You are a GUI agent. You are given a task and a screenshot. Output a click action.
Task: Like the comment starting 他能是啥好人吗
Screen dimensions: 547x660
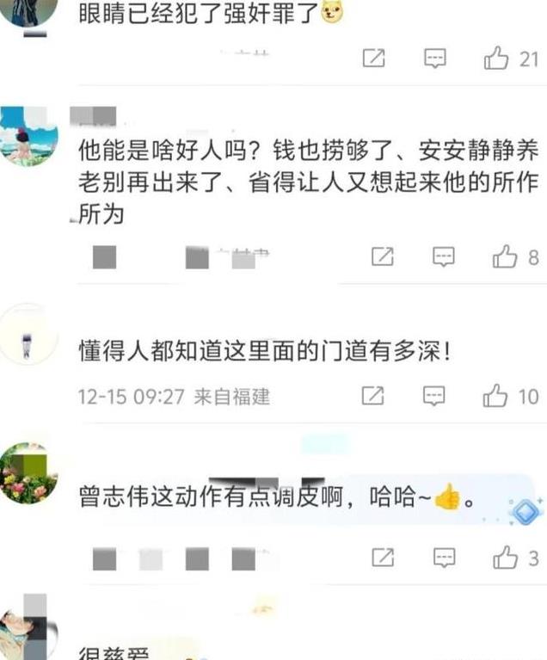tap(505, 256)
